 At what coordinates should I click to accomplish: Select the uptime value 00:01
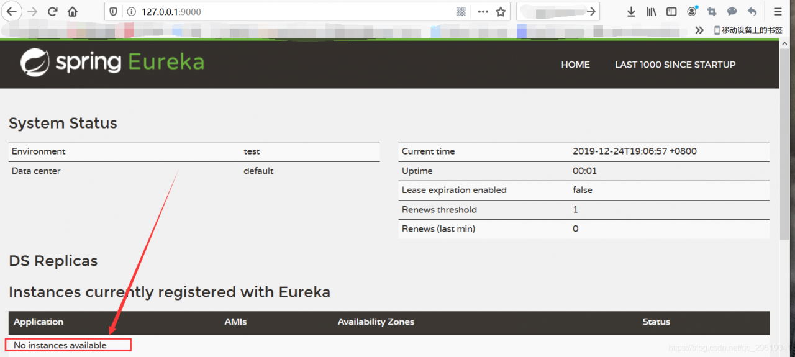pyautogui.click(x=584, y=171)
